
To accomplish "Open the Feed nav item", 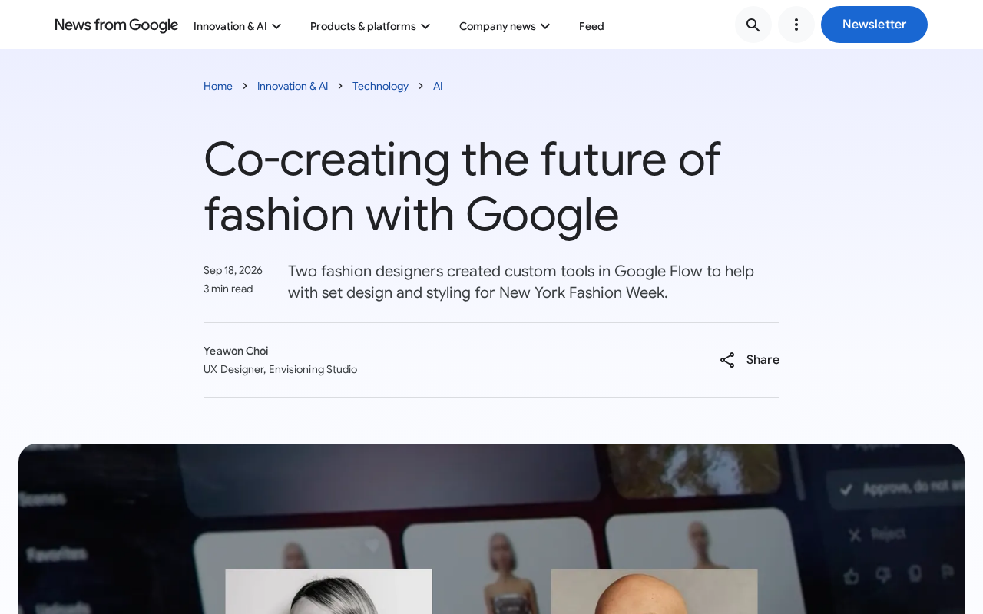I will click(591, 26).
